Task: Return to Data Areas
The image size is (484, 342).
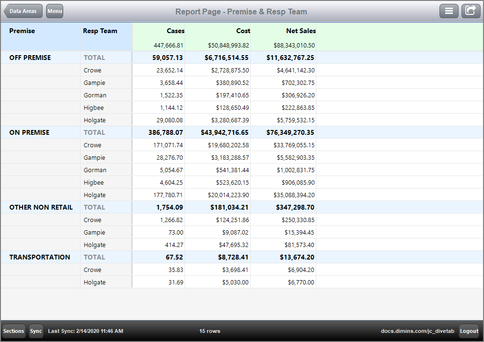Action: click(23, 11)
